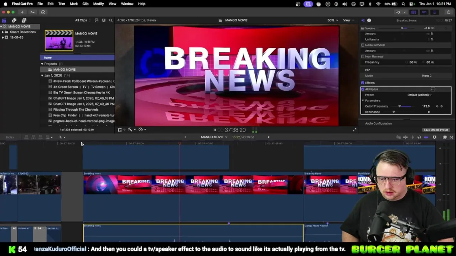Viewport: 456px width, 256px height.
Task: Open the Trim menu
Action: [62, 4]
